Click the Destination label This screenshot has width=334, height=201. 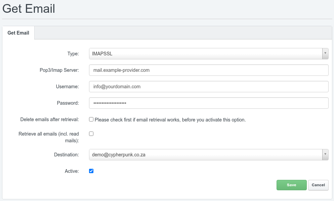(67, 155)
